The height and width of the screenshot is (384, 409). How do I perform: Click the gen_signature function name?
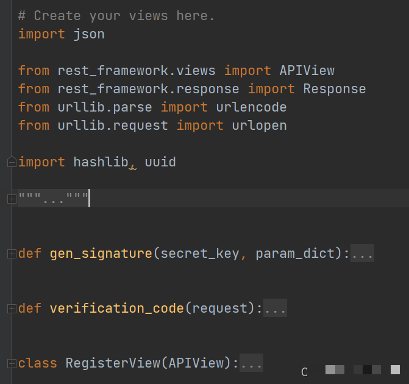101,254
